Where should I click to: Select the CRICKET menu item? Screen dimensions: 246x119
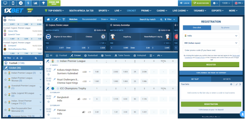click(131, 11)
